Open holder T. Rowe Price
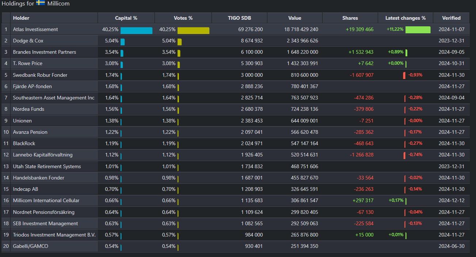 point(28,63)
